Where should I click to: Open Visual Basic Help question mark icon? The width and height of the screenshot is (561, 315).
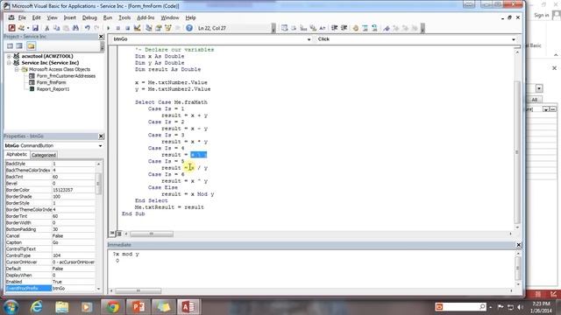pyautogui.click(x=189, y=28)
